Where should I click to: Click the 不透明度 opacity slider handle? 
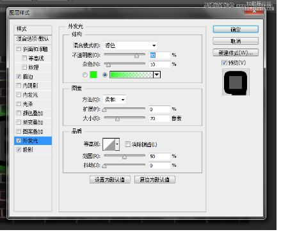point(136,56)
